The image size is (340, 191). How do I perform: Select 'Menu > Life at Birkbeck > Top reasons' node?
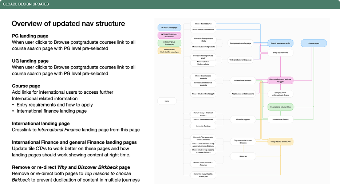click(x=203, y=145)
